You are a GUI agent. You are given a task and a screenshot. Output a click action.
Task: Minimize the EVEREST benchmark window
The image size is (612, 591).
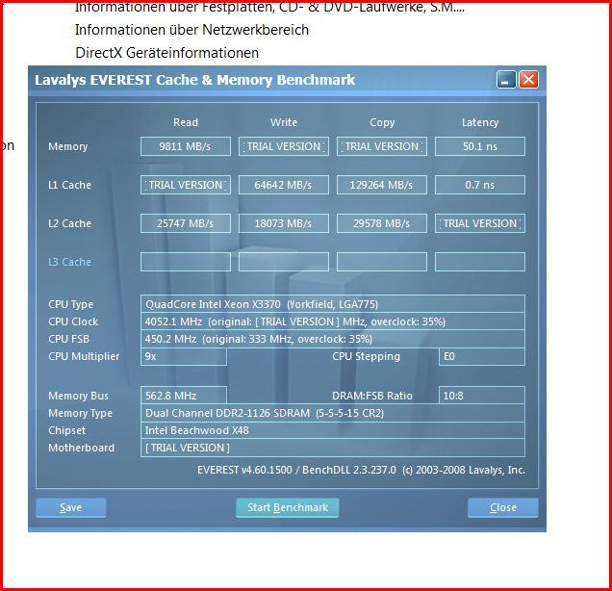(x=506, y=80)
